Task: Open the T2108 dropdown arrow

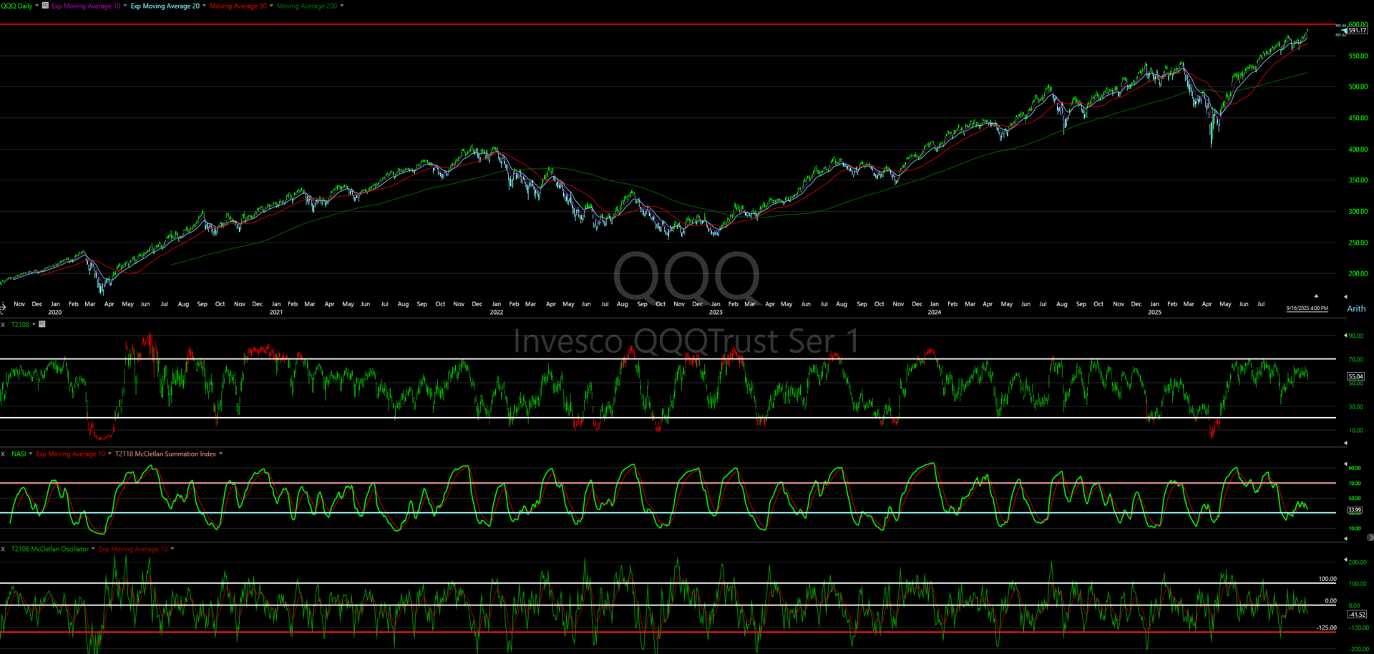Action: tap(34, 325)
